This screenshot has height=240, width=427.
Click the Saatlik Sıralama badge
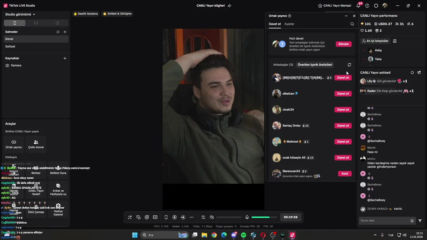86,14
